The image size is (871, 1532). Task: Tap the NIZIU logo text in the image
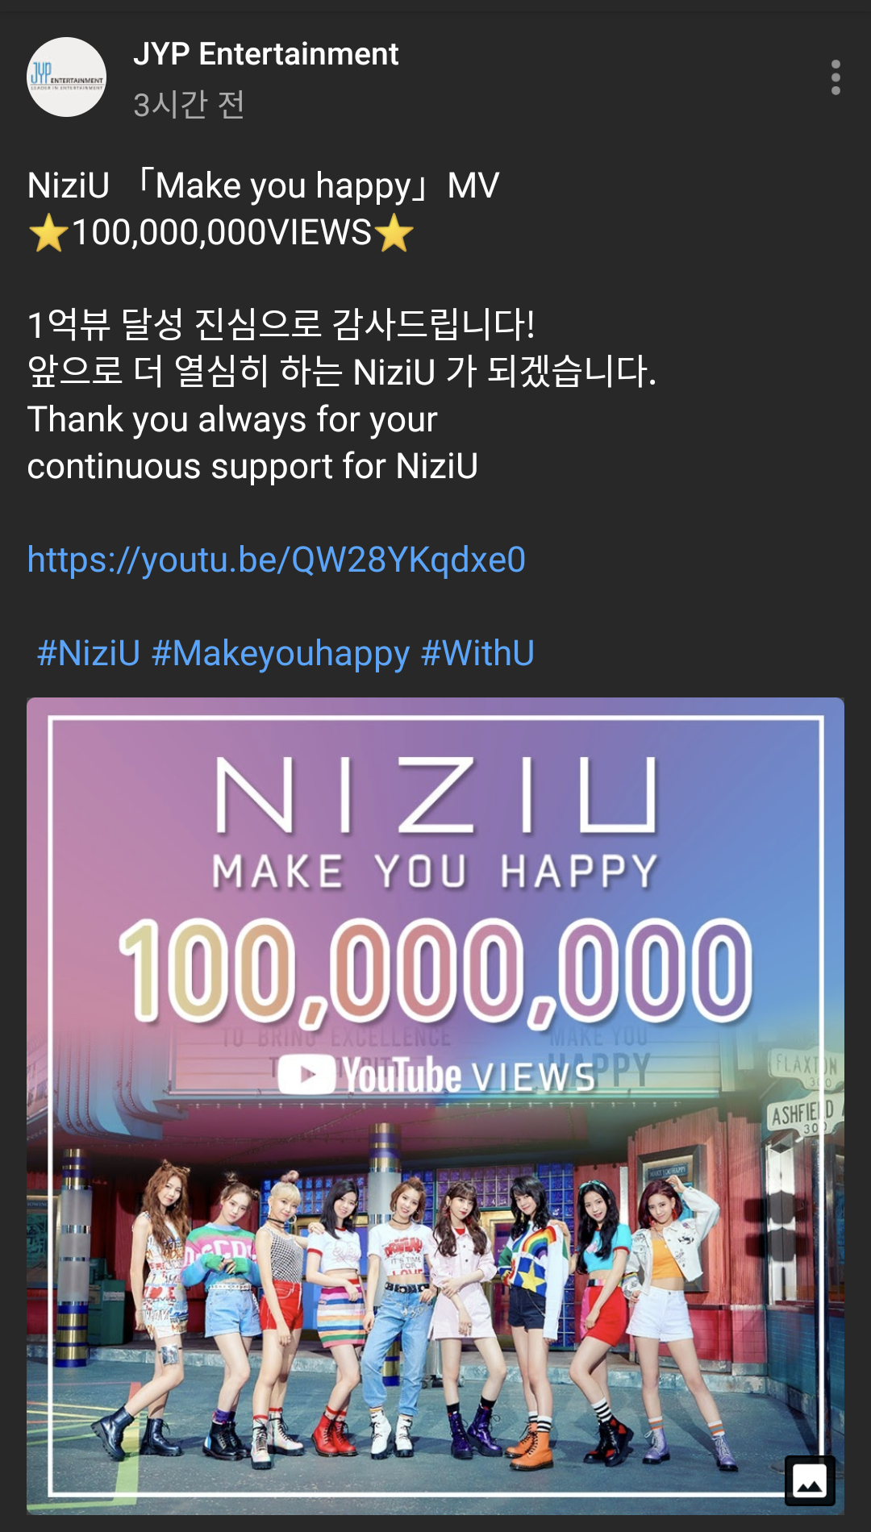435,797
